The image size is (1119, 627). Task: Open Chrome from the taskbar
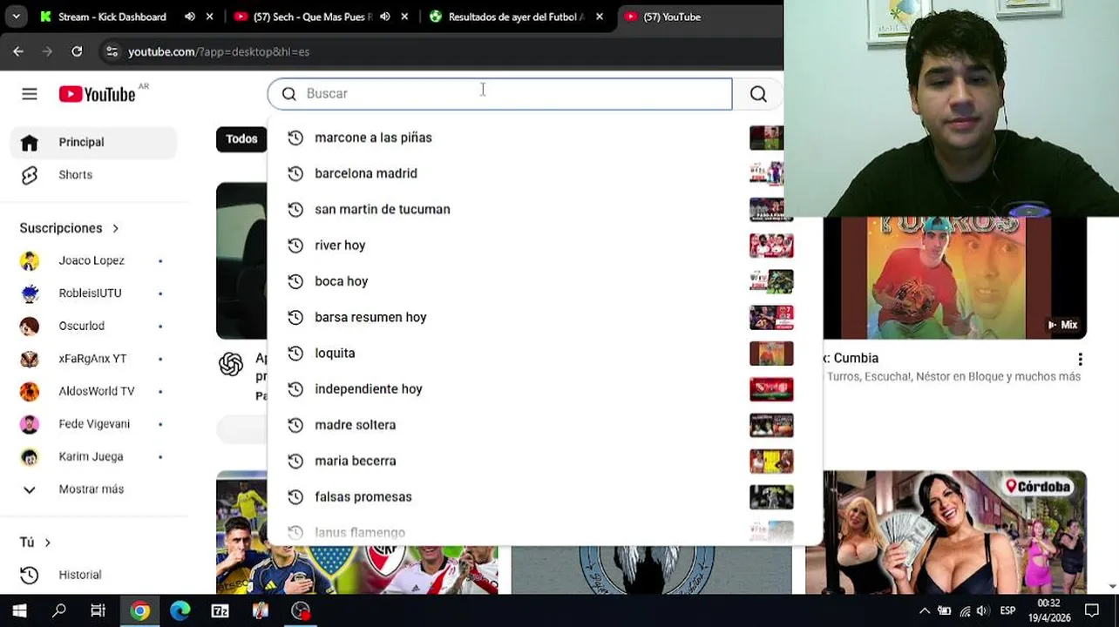coord(139,610)
